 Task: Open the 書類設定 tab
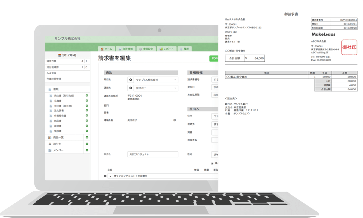tap(145, 49)
